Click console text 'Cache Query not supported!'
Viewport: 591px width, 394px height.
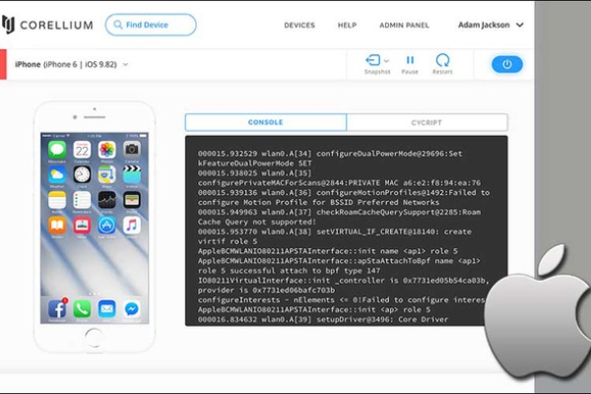pos(257,222)
